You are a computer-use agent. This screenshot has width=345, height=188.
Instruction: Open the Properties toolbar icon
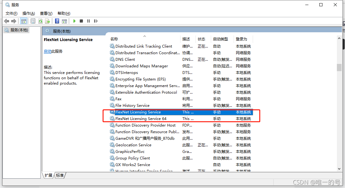(33, 21)
